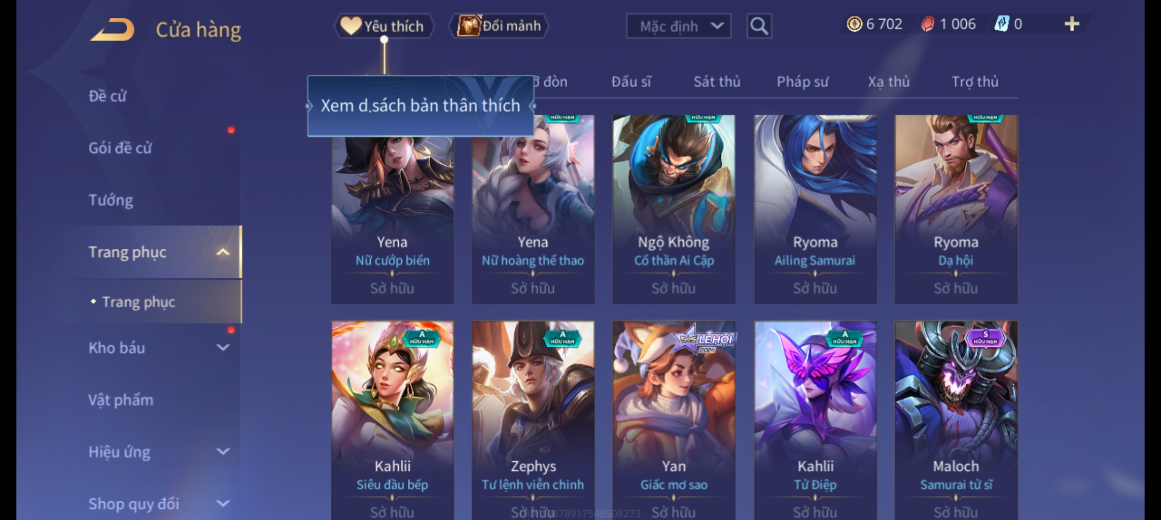Screen dimensions: 1161x520
Task: Select the Trợ thủ tab
Action: coord(974,81)
